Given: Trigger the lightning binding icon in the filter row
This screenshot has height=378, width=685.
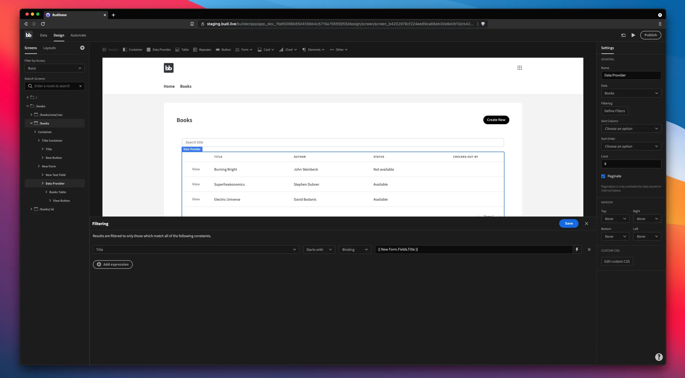Looking at the screenshot, I should point(577,249).
